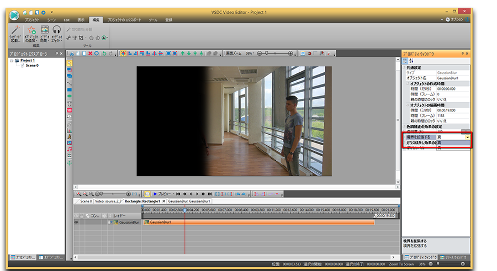Click the timeline playhead marker
Screen dimensions: 497x271
click(185, 210)
